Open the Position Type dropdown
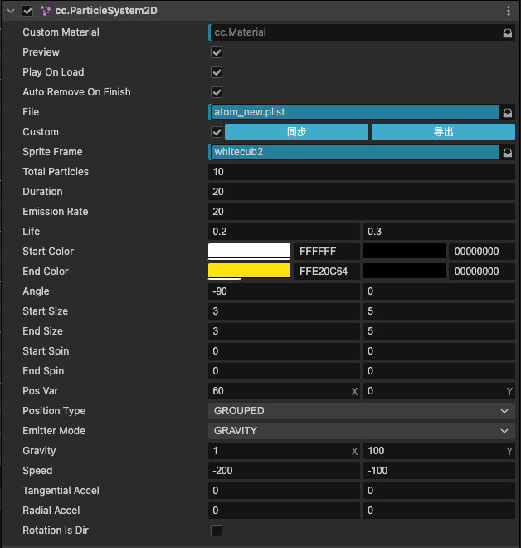The height and width of the screenshot is (548, 521). (x=361, y=411)
